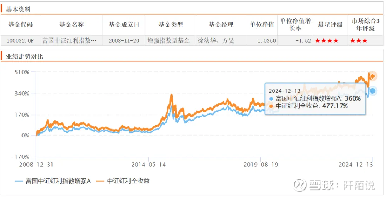The width and height of the screenshot is (386, 197).
Task: Click 晨星评级 column header
Action: coord(330,25)
